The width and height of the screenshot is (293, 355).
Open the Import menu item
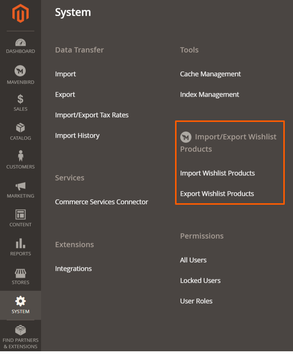pos(65,74)
